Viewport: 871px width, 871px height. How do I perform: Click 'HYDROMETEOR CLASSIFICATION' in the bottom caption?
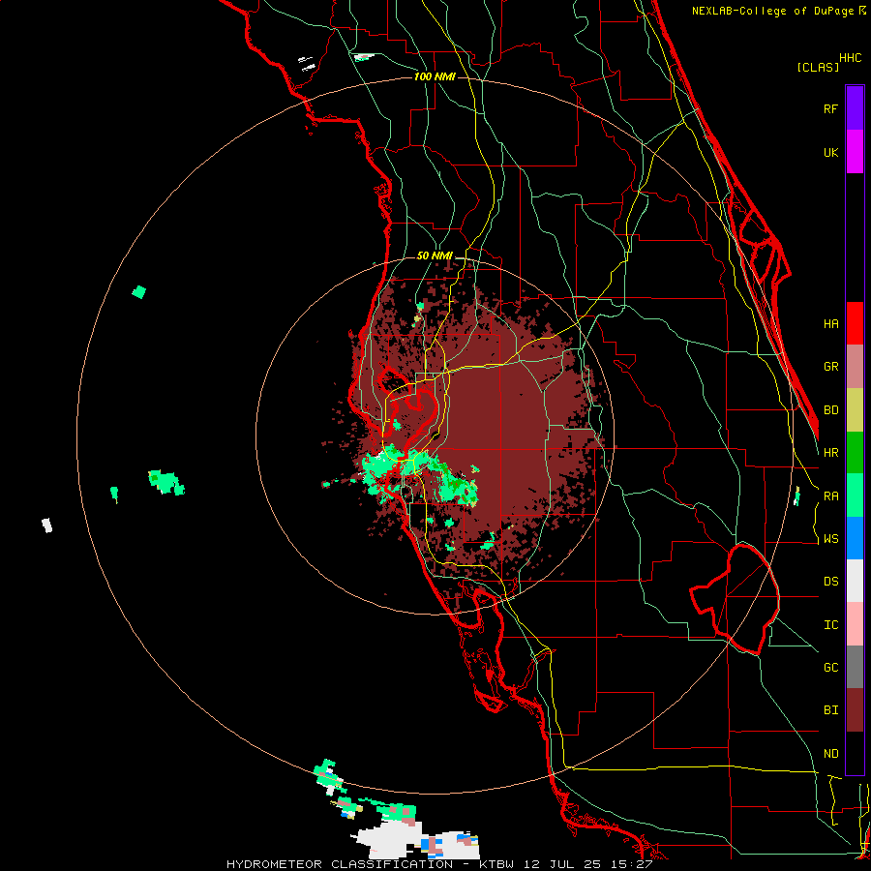tap(340, 864)
